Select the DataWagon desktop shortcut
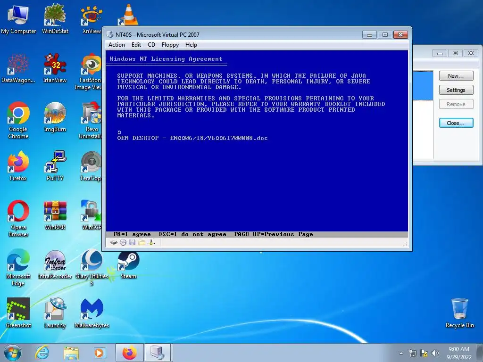The width and height of the screenshot is (483, 362). [18, 68]
